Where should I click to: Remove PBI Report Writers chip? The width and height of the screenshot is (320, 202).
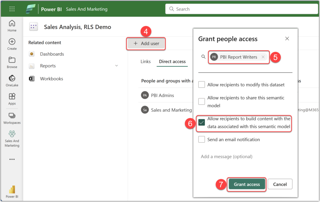pos(263,57)
